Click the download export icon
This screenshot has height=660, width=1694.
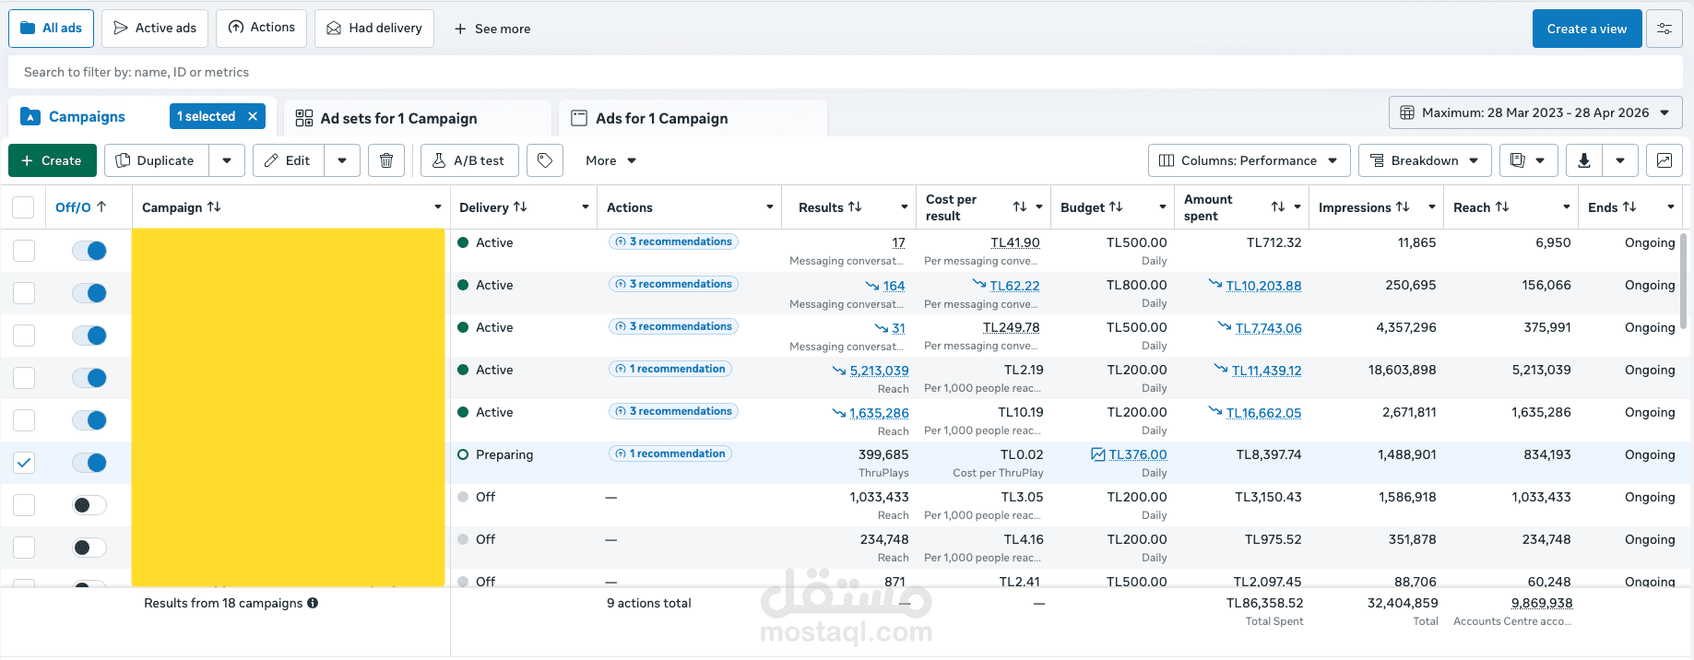point(1583,160)
